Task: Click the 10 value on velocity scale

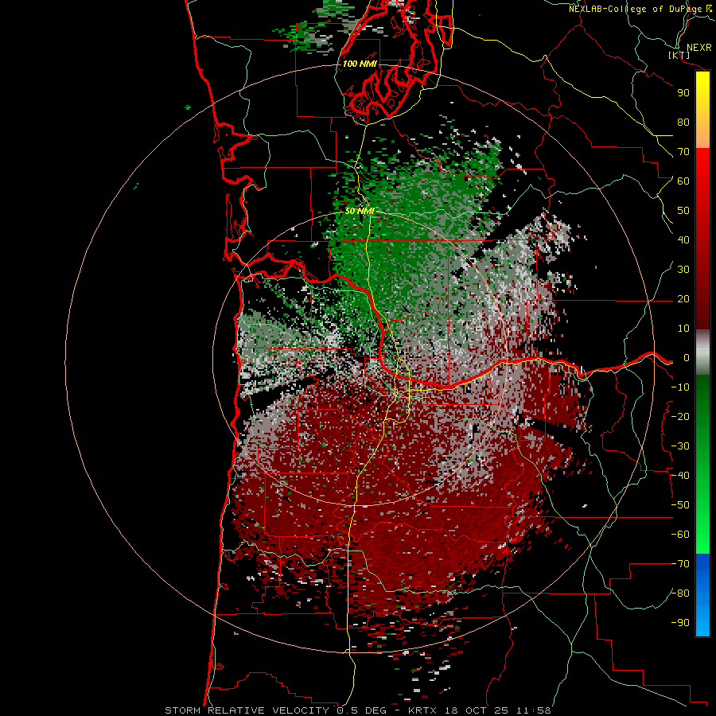Action: [683, 329]
